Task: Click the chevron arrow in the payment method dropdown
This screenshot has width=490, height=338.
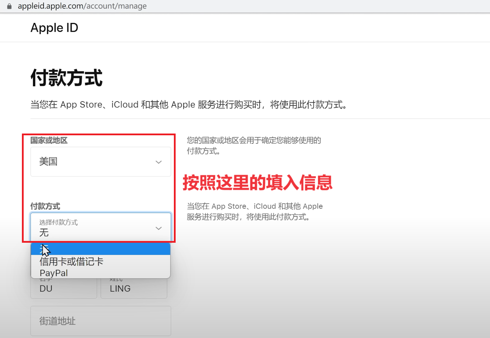Action: point(159,228)
